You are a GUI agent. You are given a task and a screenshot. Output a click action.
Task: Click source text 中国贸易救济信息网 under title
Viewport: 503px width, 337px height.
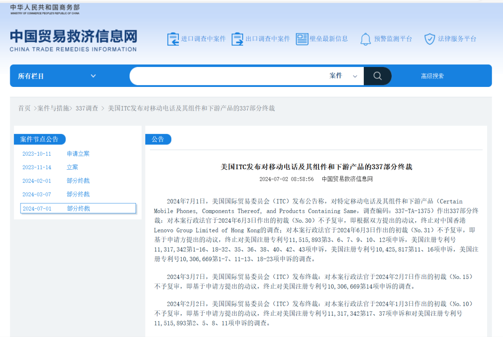click(347, 179)
